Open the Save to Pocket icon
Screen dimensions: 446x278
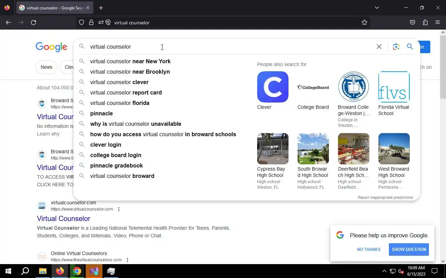pos(413,23)
